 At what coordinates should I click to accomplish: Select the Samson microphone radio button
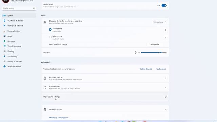(50, 29)
